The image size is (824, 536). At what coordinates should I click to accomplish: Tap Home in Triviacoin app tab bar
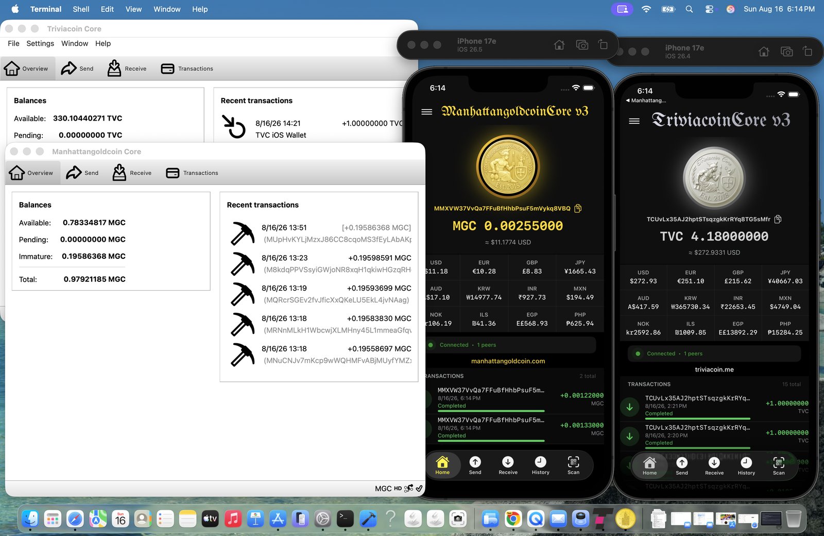(x=650, y=466)
